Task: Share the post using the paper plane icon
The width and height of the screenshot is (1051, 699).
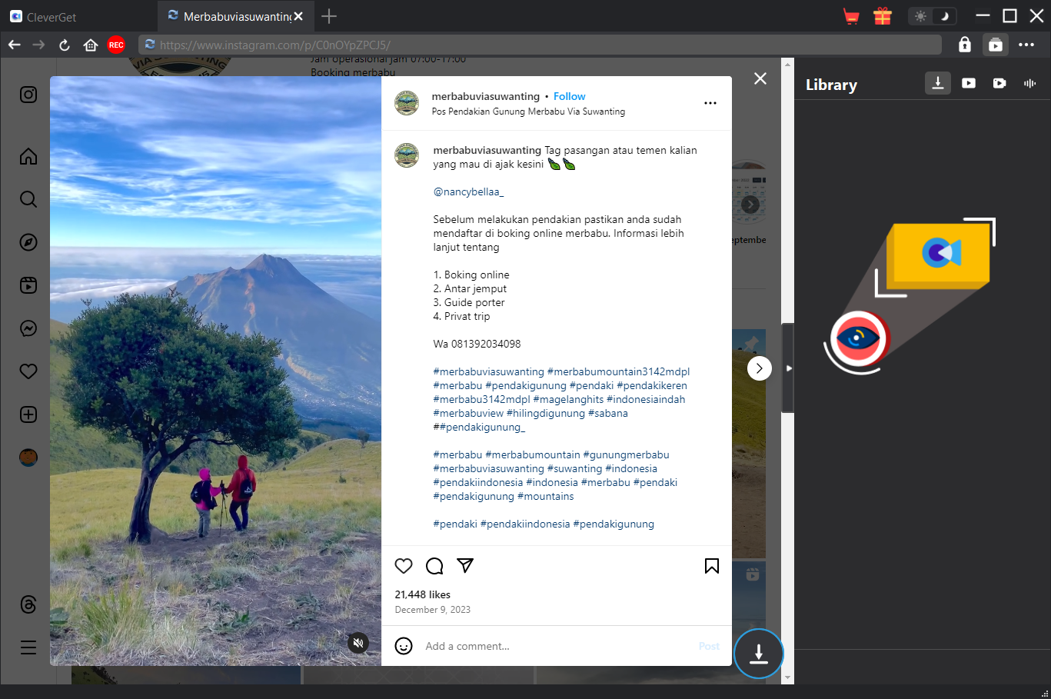Action: coord(465,566)
